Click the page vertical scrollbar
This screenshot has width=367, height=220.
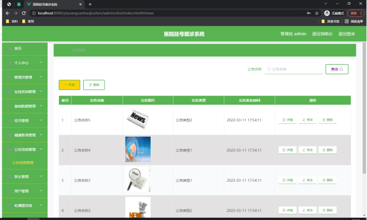click(364, 108)
